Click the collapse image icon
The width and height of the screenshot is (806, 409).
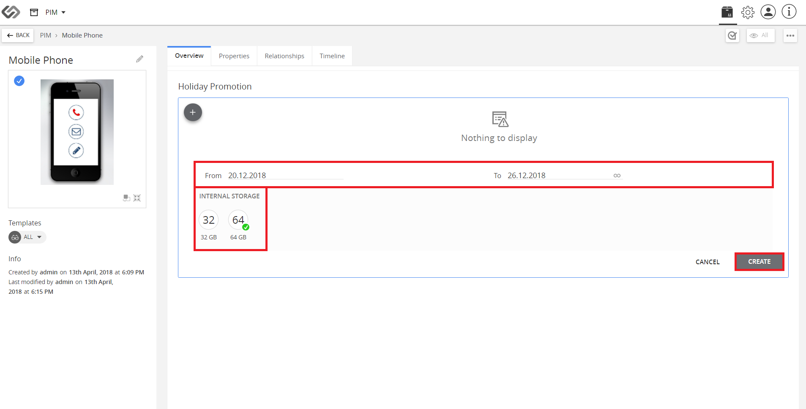137,198
